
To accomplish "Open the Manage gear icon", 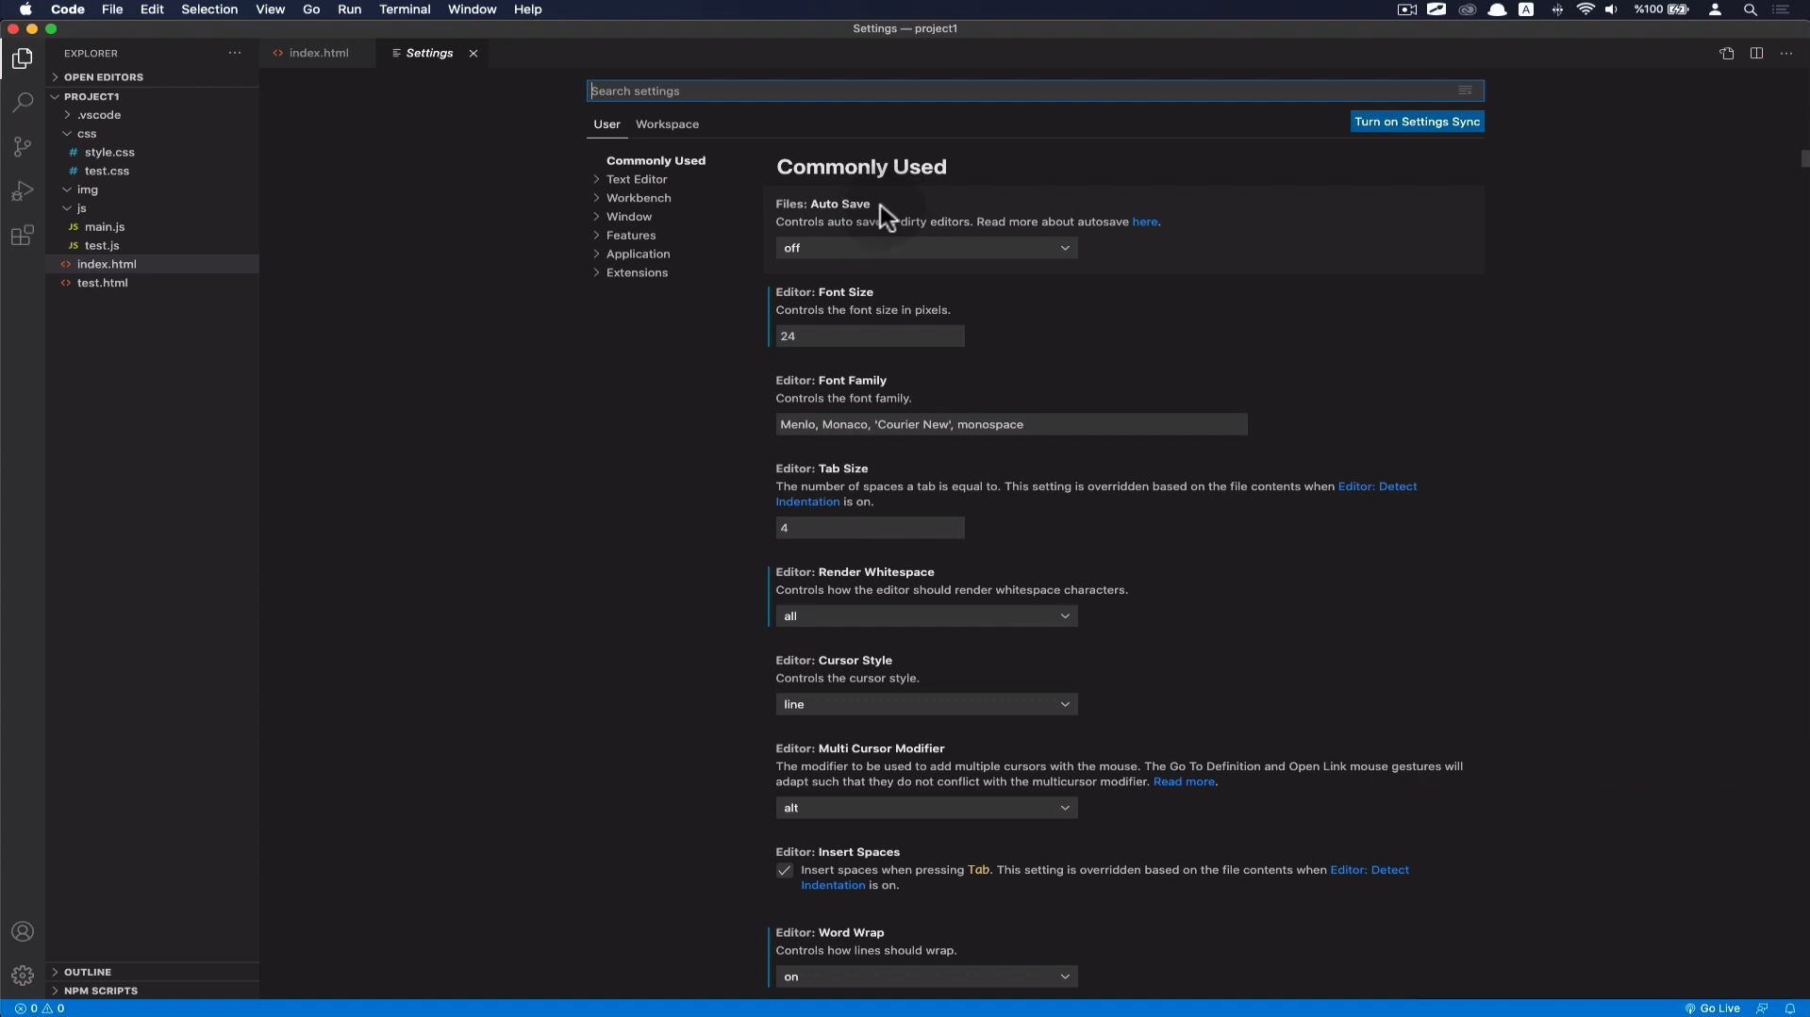I will pyautogui.click(x=23, y=976).
